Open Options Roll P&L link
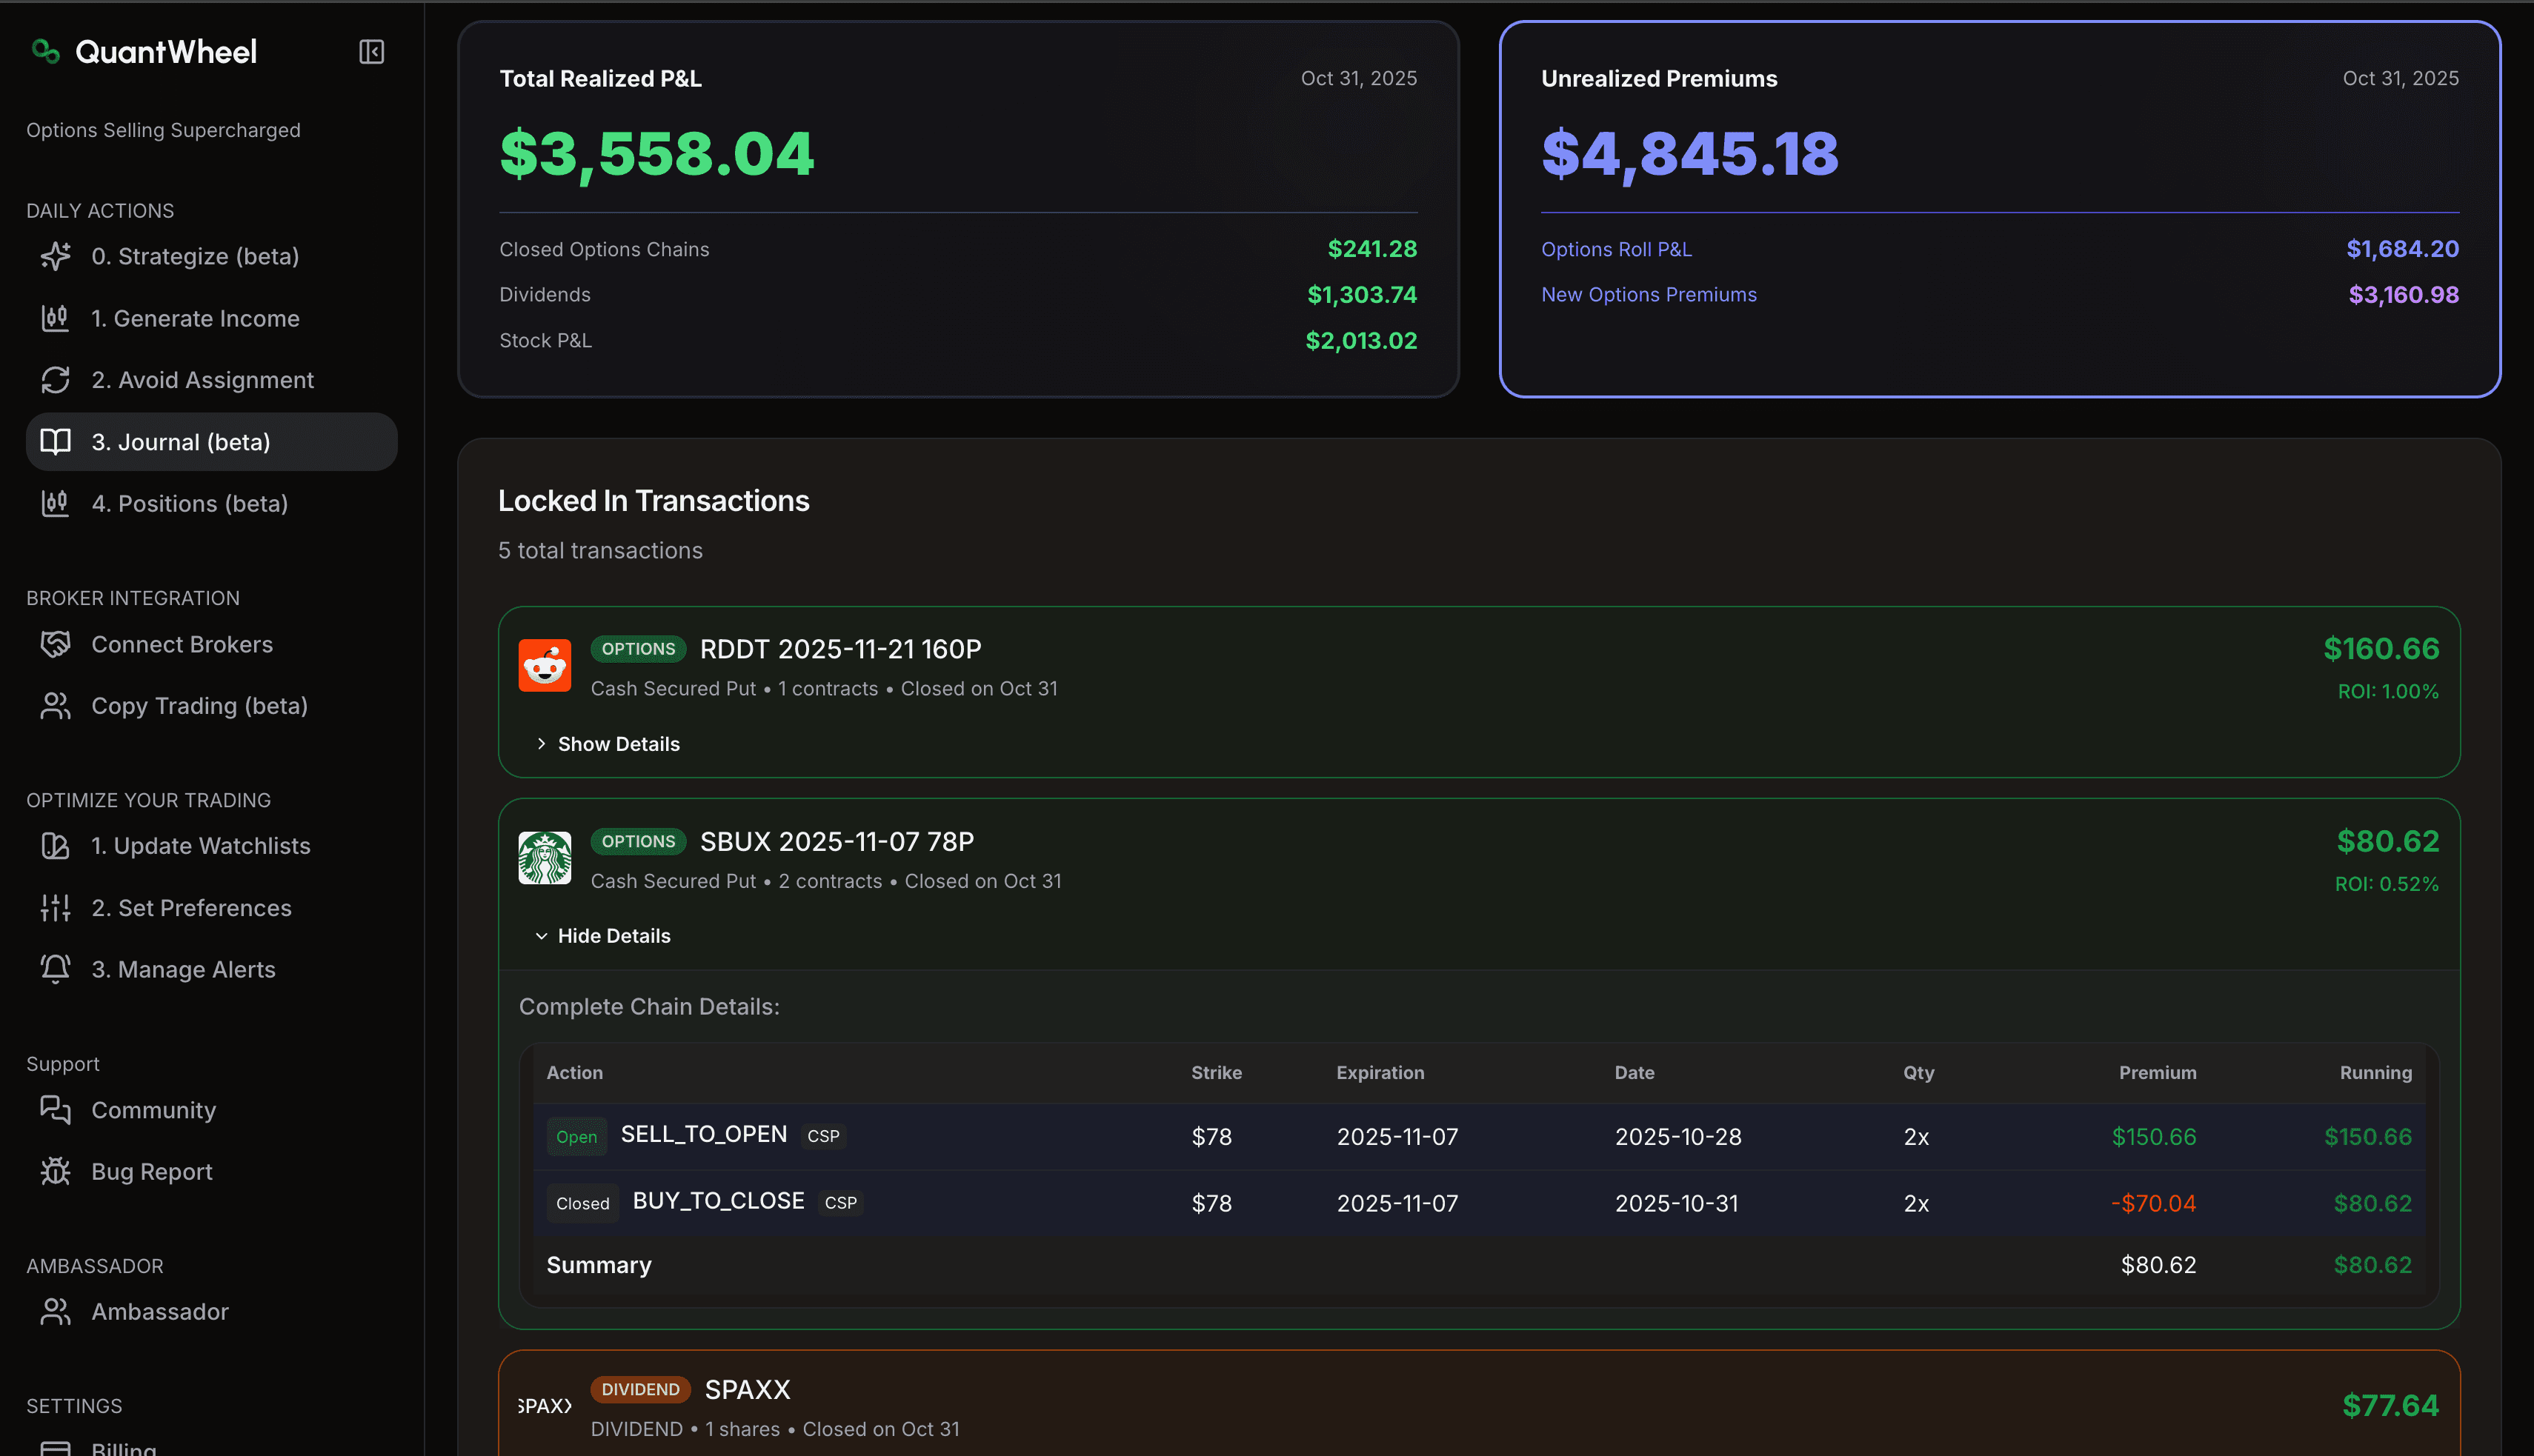 (x=1616, y=248)
